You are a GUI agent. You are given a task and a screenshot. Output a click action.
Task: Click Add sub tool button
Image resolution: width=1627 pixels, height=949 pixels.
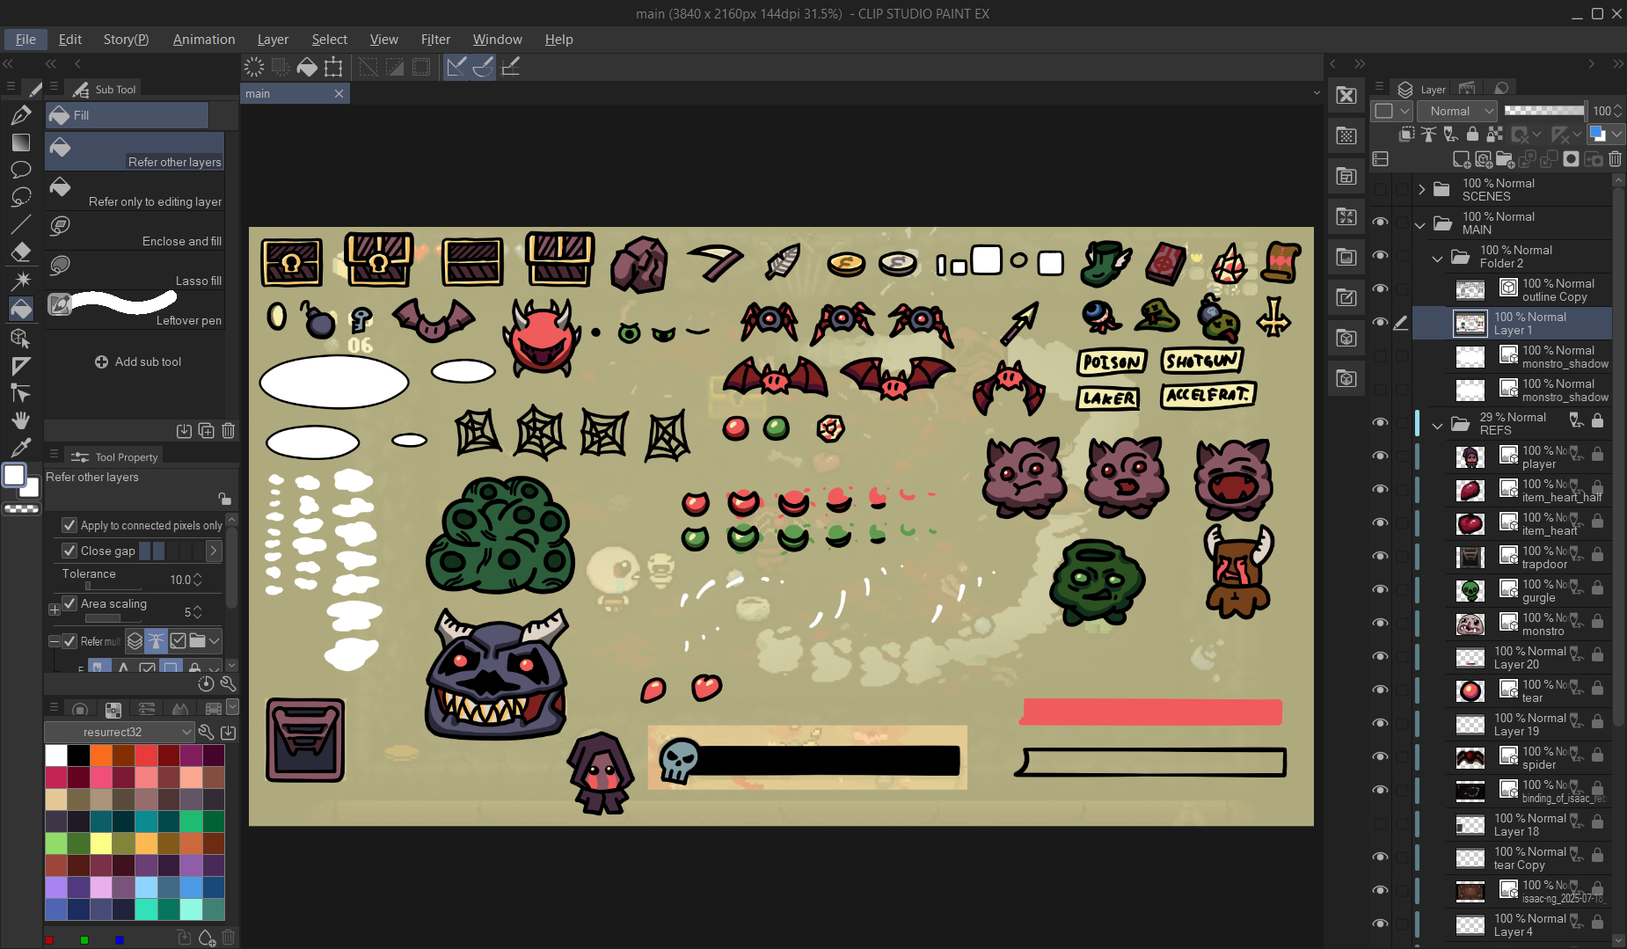pyautogui.click(x=137, y=361)
